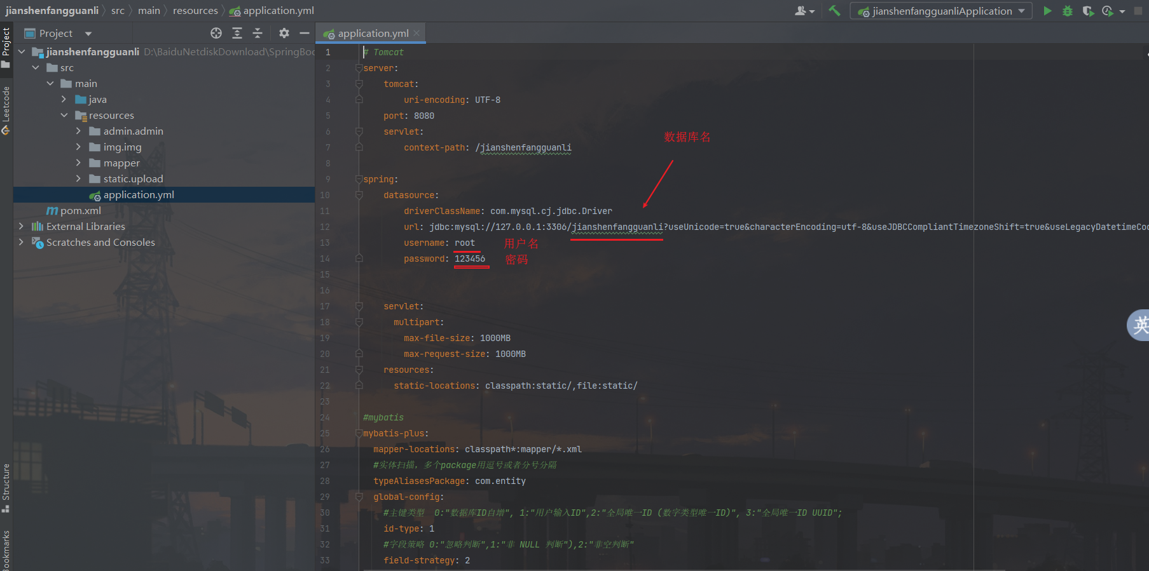The image size is (1149, 571).
Task: Click the Profiler run icon
Action: [1108, 11]
